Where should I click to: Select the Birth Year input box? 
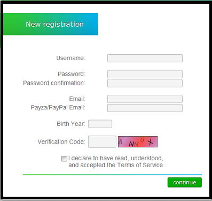[x=100, y=124]
